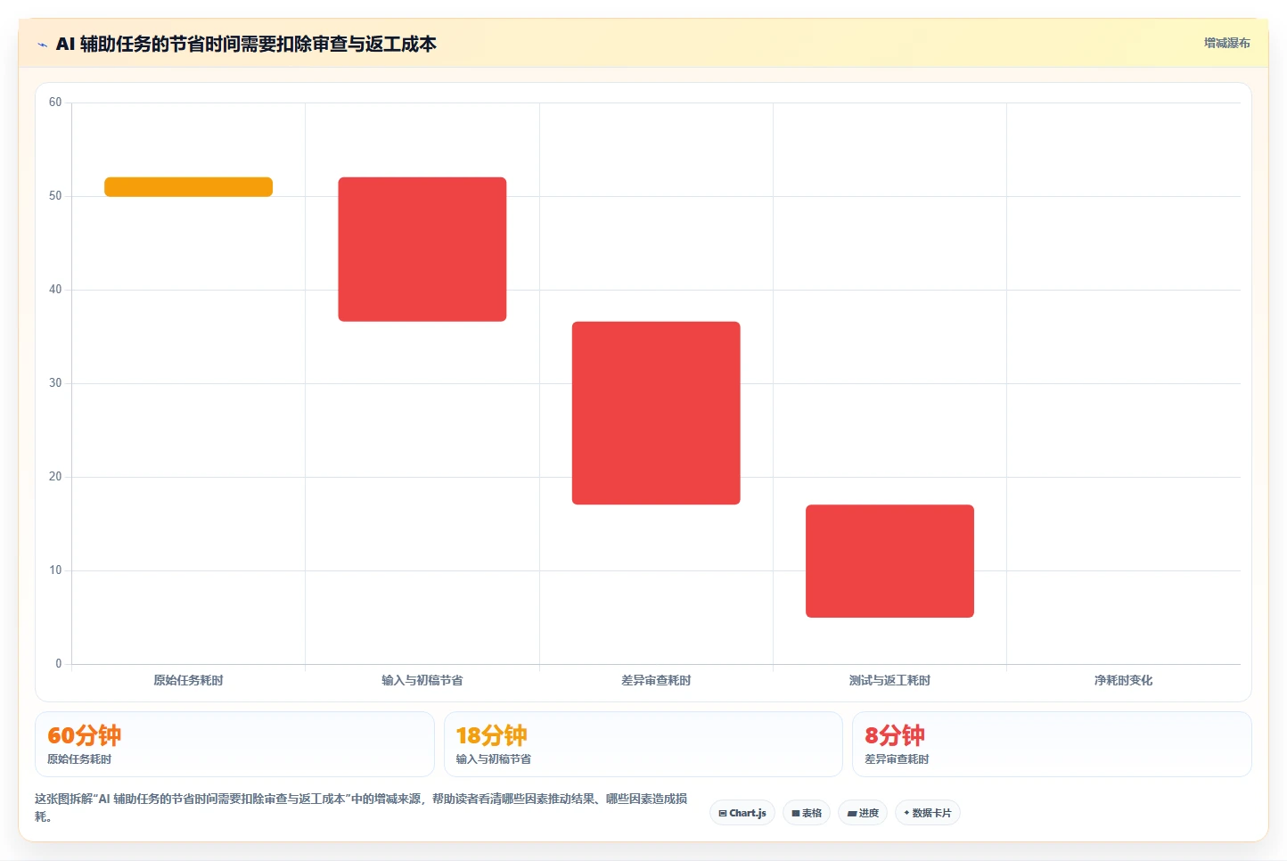Viewport: 1287px width, 861px height.
Task: Click the 测试与返工耗时 axis label
Action: click(889, 680)
